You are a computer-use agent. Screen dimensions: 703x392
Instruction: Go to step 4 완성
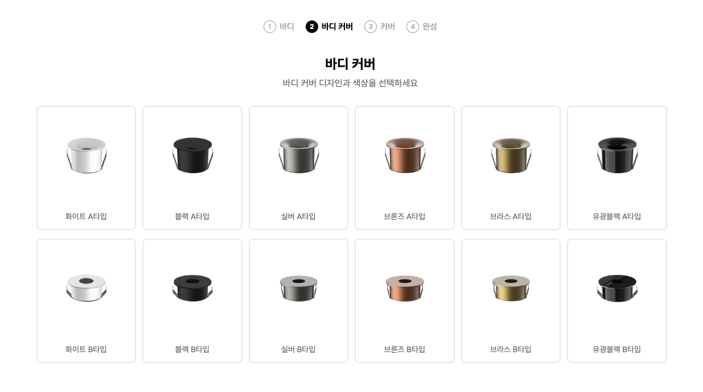422,27
